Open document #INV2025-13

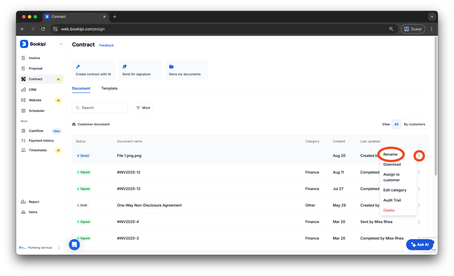(129, 189)
